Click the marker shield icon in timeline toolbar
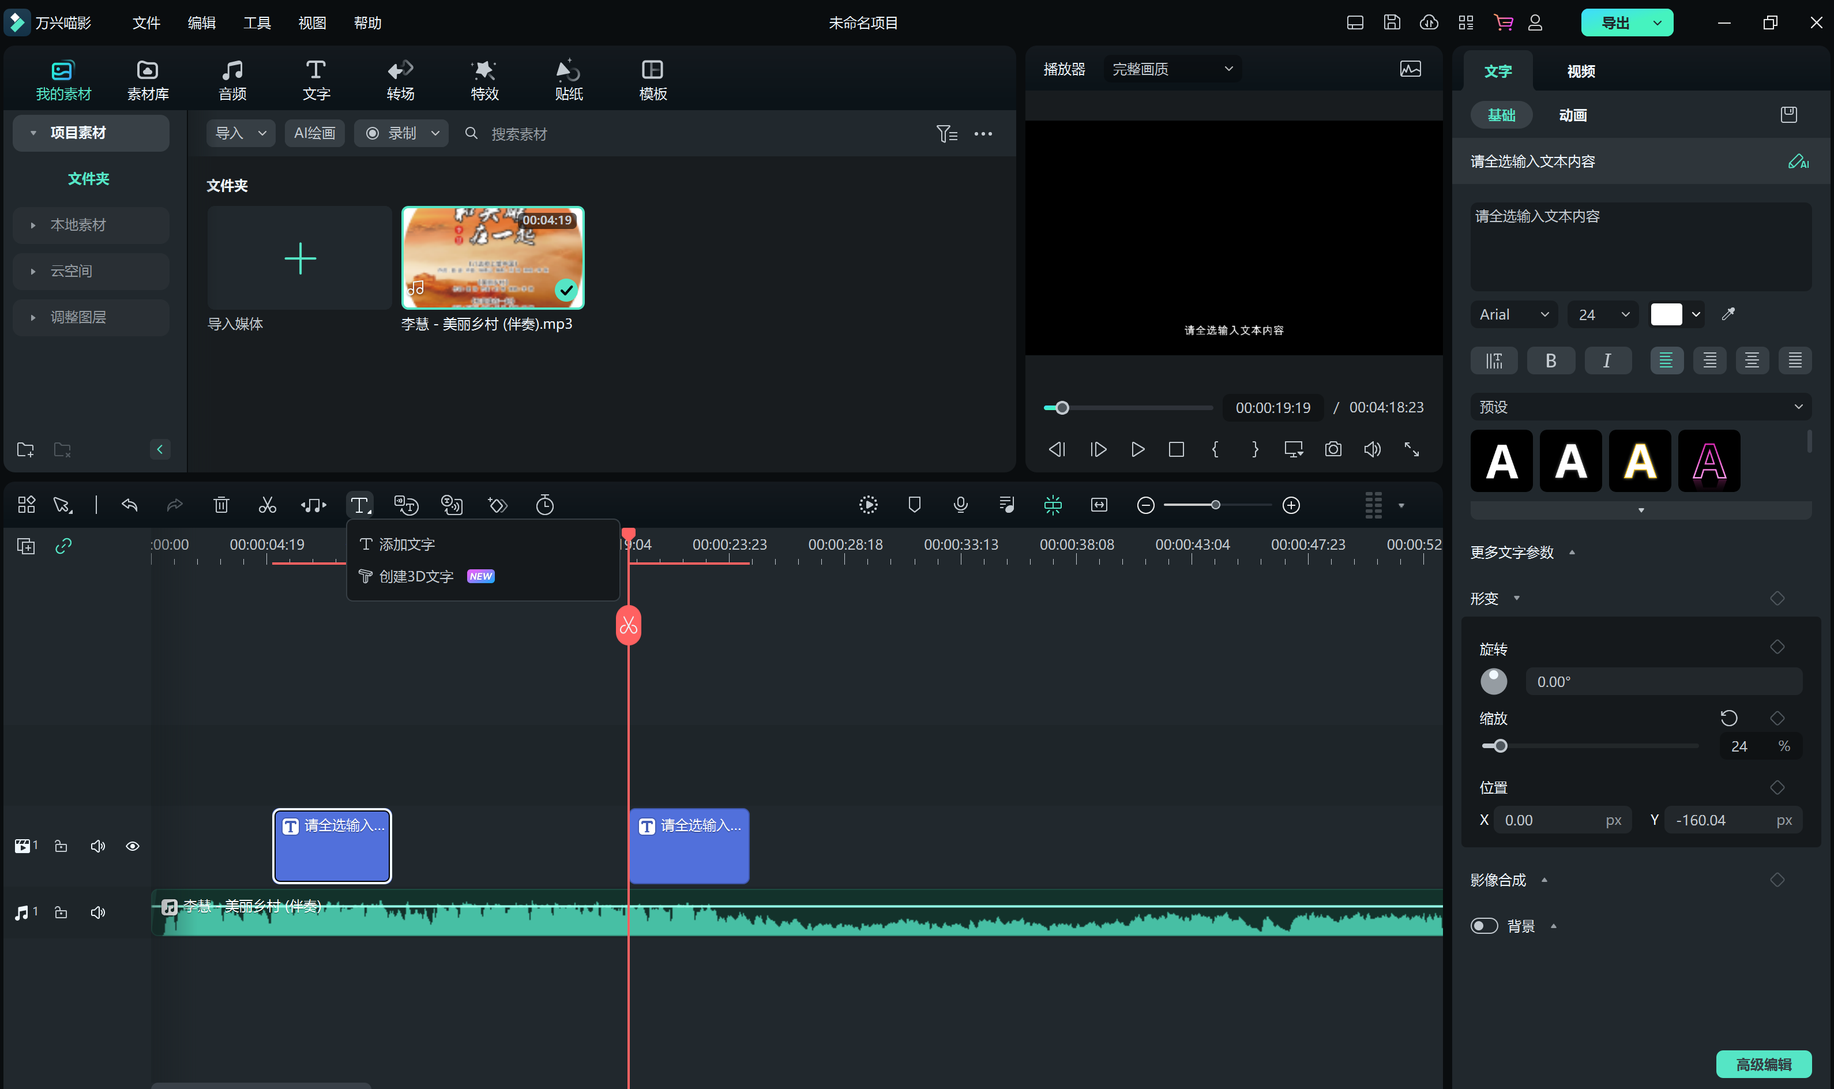 pyautogui.click(x=914, y=505)
